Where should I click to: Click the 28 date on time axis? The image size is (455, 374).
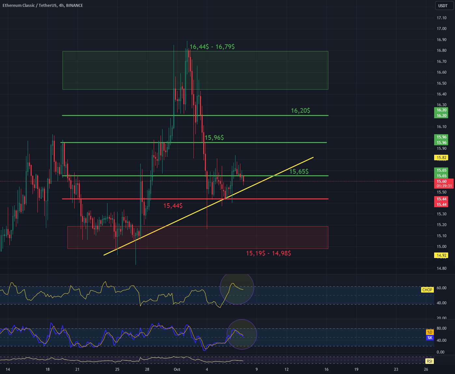(x=147, y=369)
